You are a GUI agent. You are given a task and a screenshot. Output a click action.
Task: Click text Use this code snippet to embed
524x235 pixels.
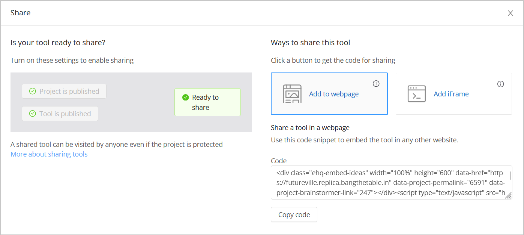(365, 140)
